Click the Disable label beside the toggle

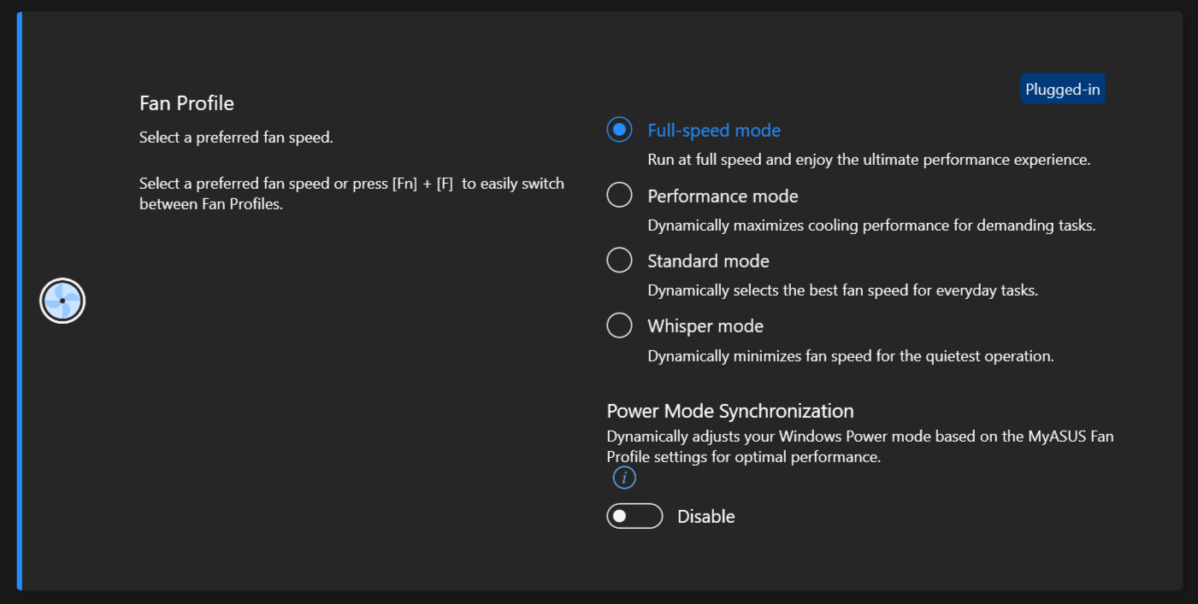(x=706, y=516)
